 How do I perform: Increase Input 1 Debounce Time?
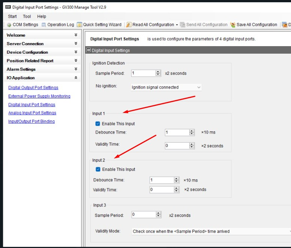[x=192, y=131]
